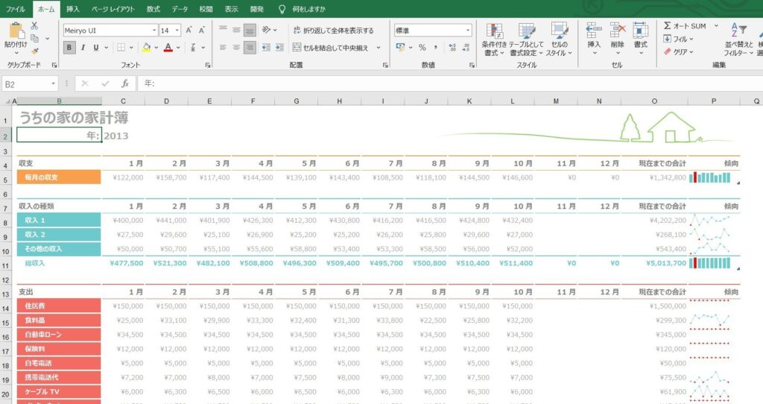Toggle Underline formatting

pos(96,47)
